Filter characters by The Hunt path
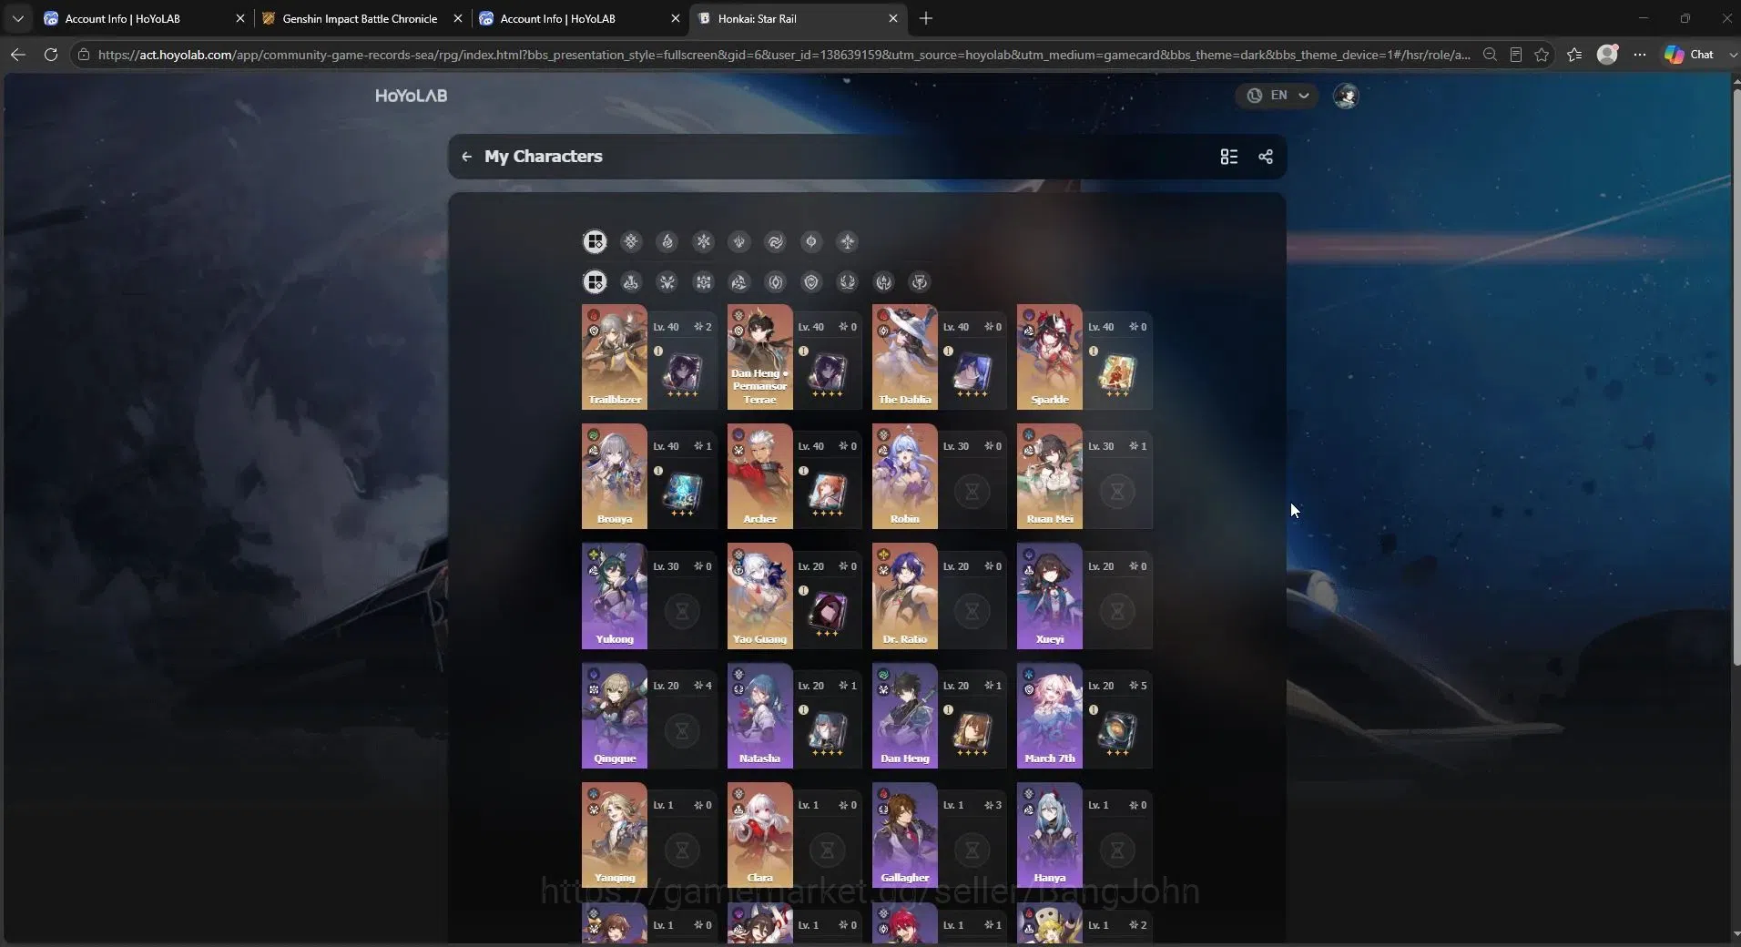Viewport: 1741px width, 947px height. coord(667,282)
